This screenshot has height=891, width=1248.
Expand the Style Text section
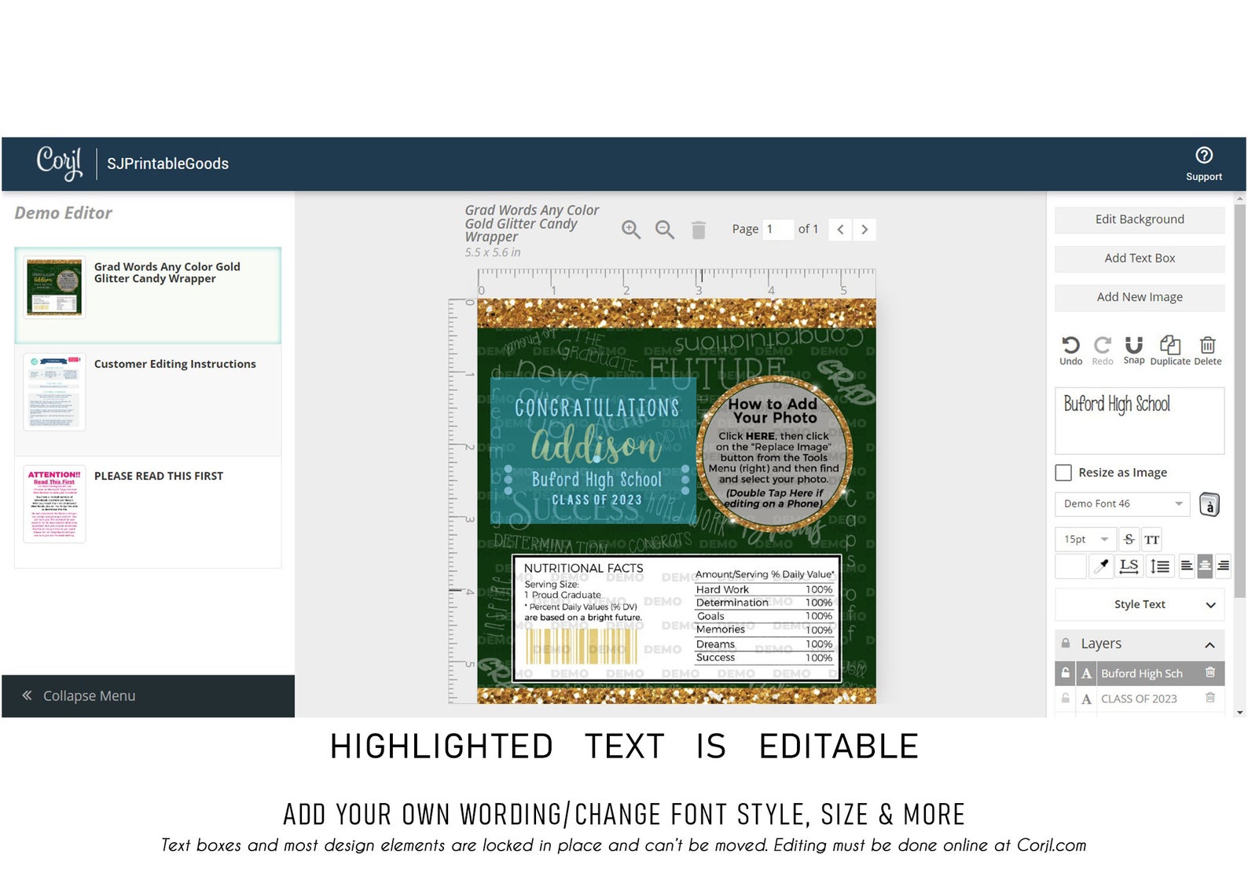(1140, 604)
